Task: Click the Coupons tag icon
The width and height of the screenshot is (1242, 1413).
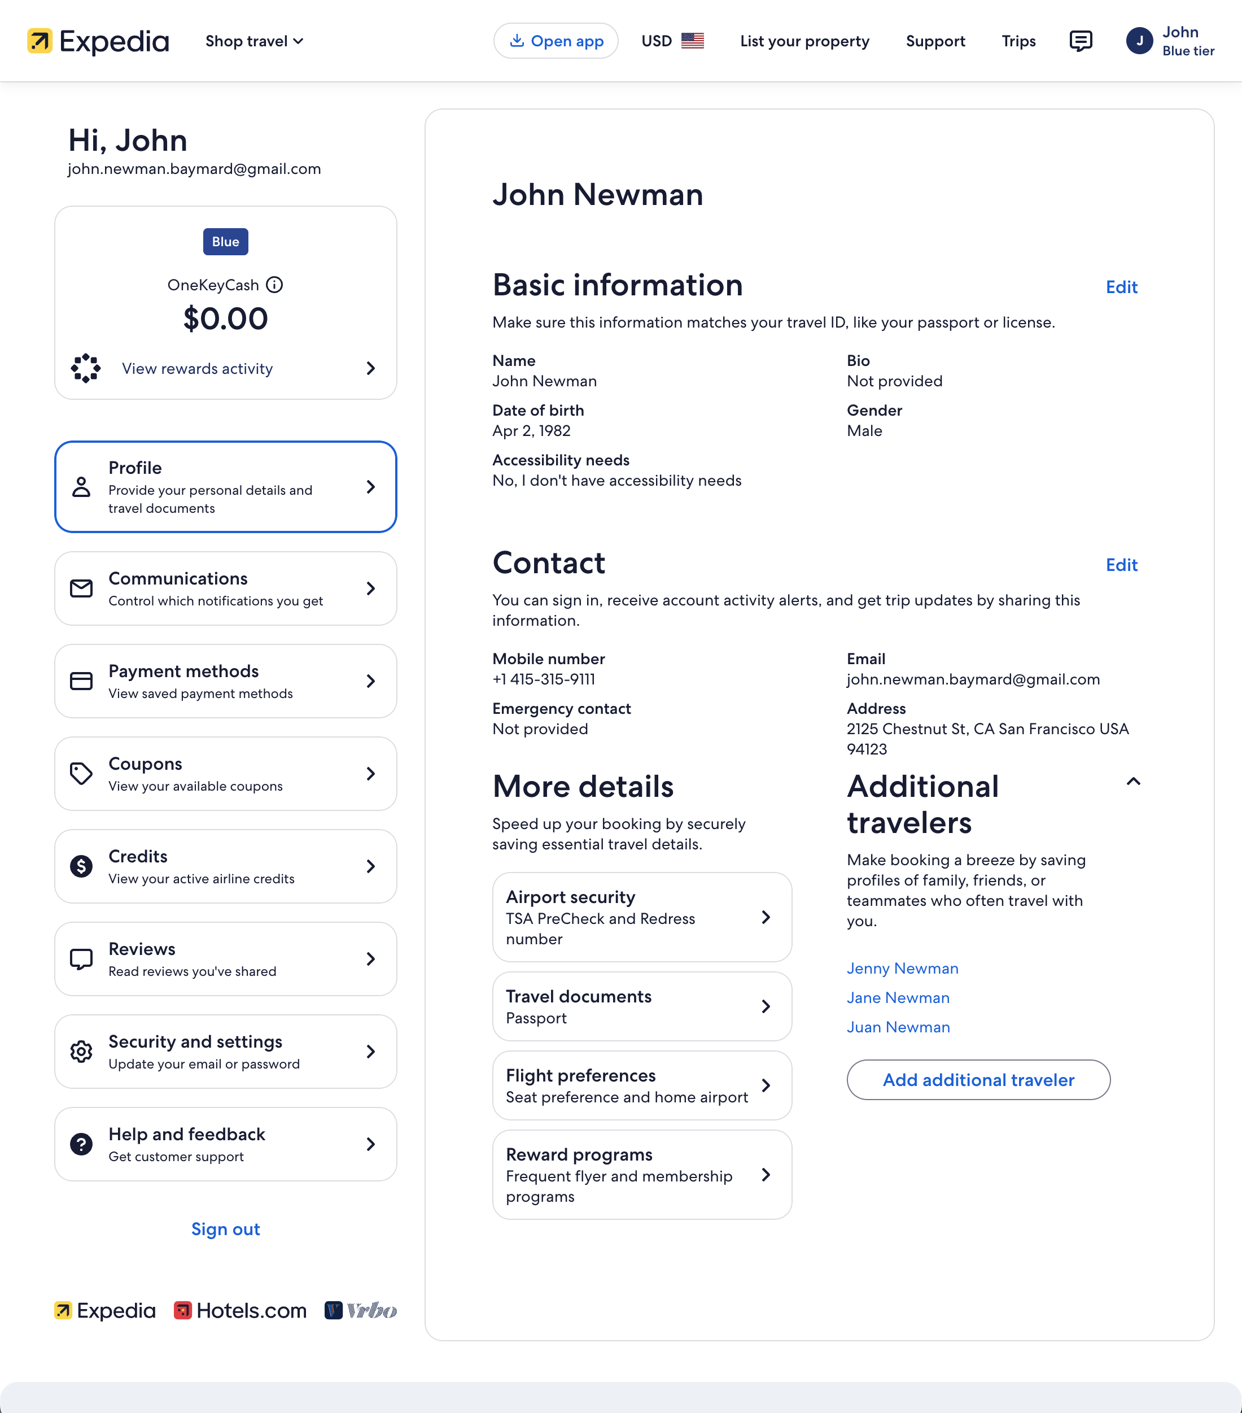Action: (81, 774)
